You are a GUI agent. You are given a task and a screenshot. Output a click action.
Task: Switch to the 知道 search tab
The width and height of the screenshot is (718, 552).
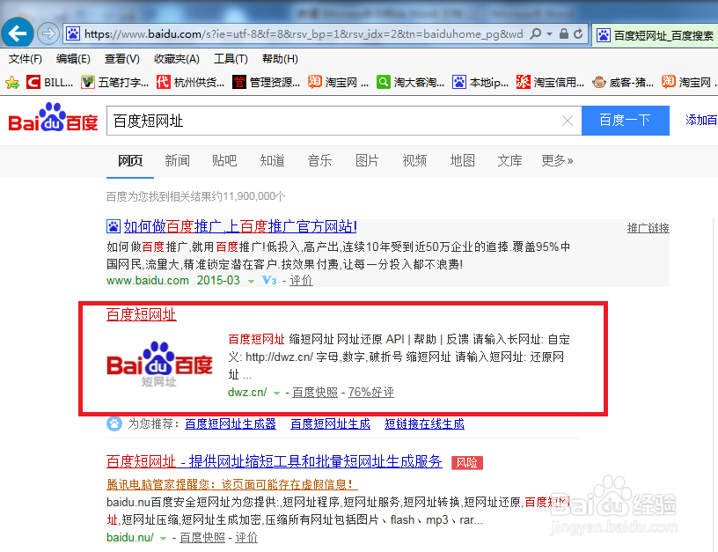272,160
